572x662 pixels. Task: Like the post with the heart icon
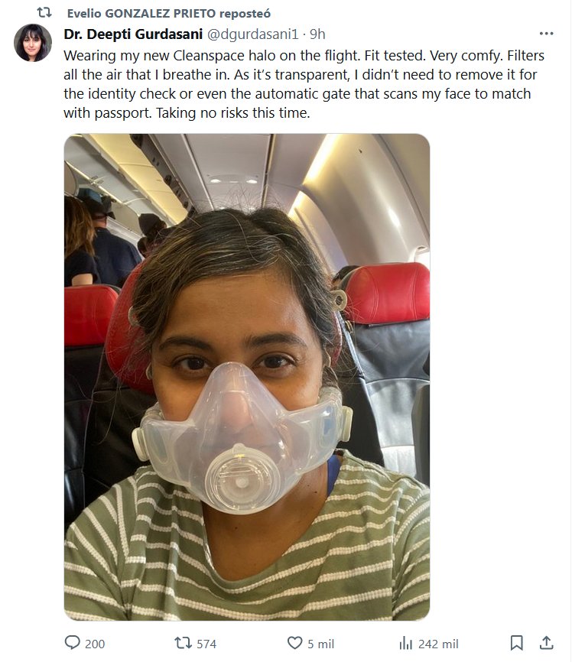(x=294, y=643)
